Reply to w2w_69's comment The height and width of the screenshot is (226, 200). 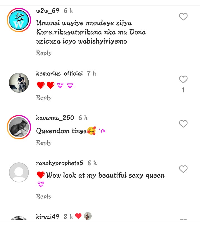[x=44, y=53]
